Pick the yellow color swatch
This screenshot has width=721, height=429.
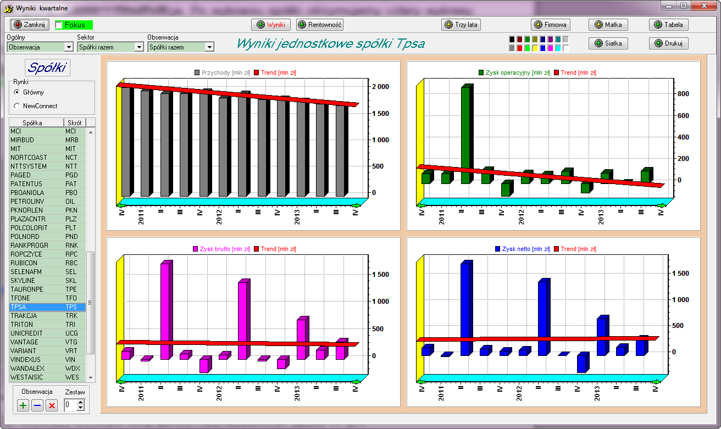coord(535,48)
